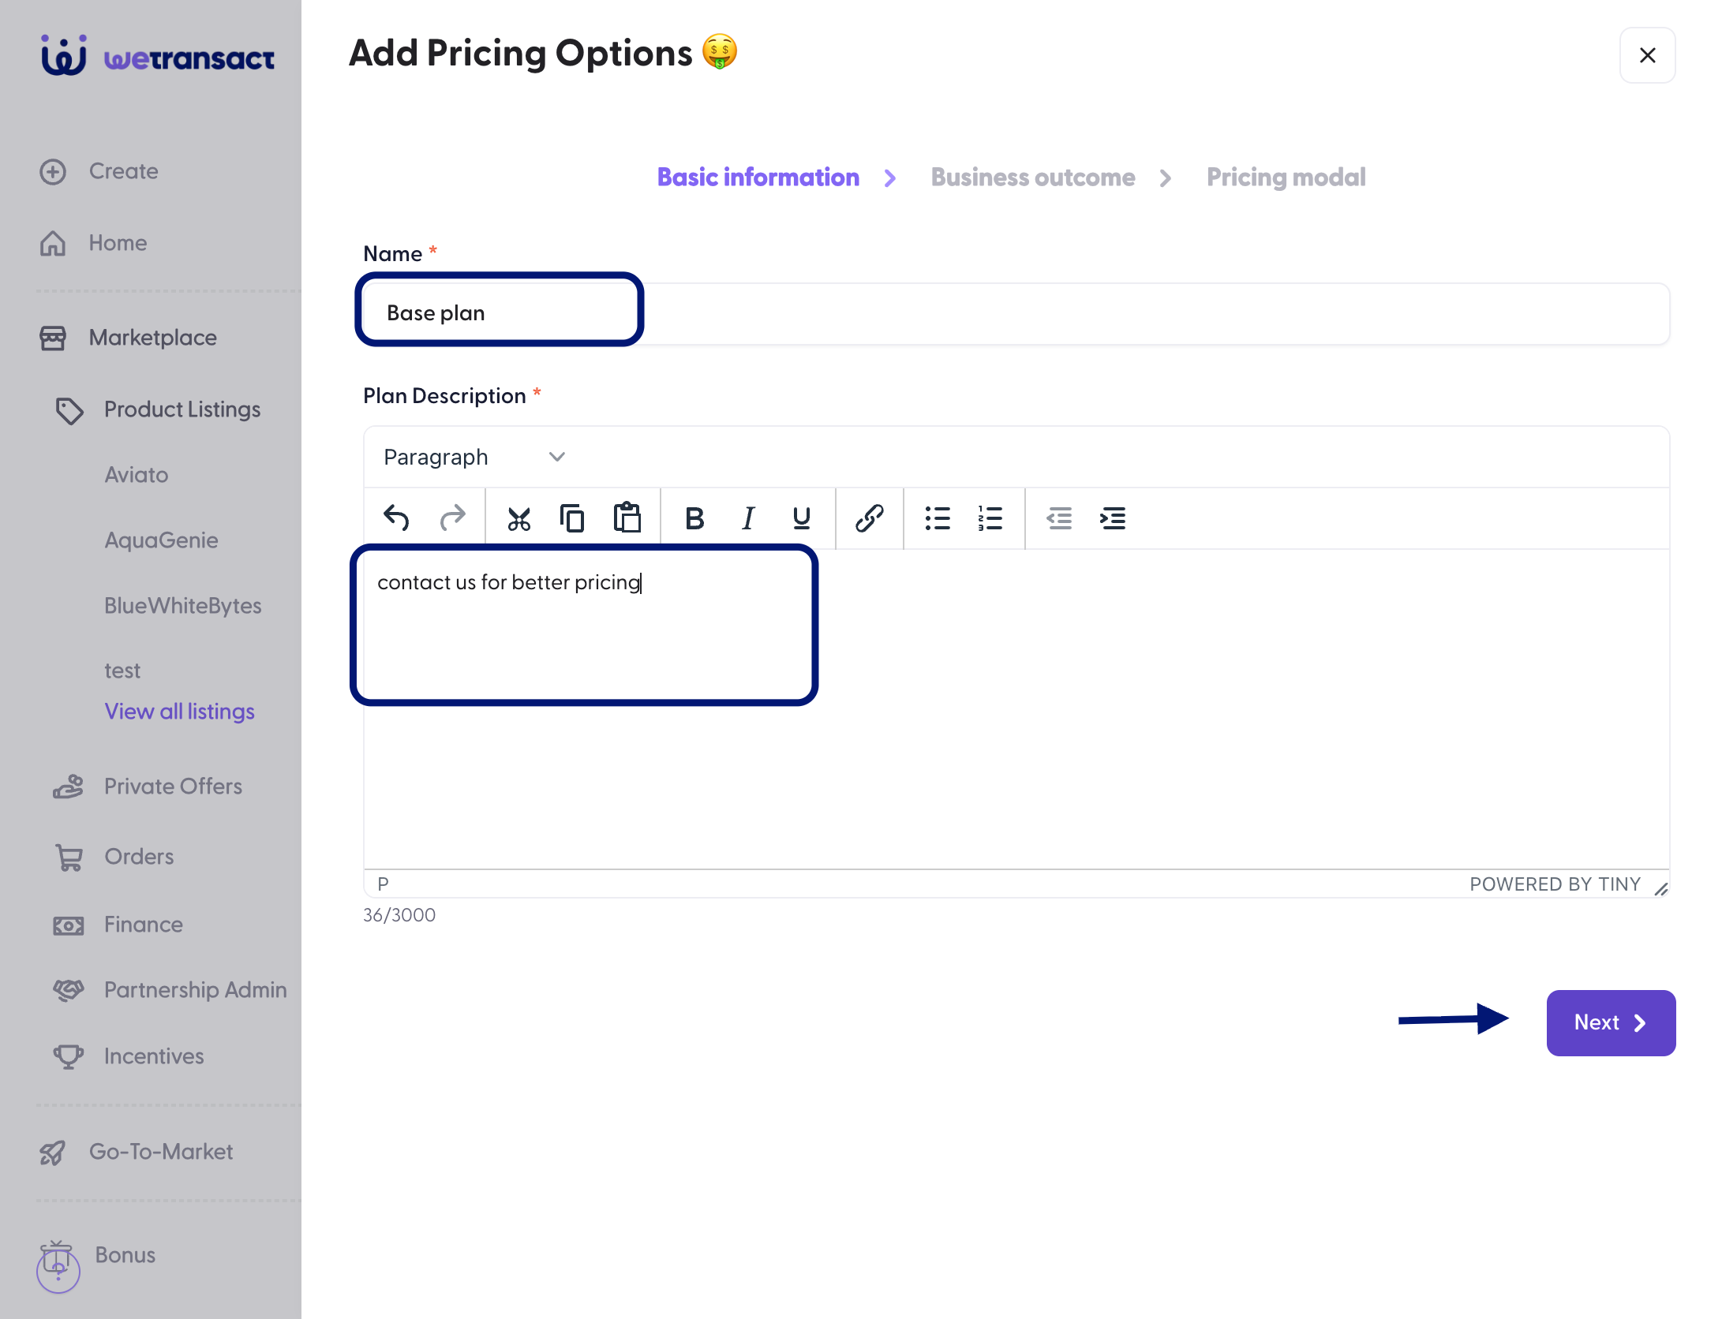
Task: Switch to the Pricing modal step
Action: click(1286, 177)
